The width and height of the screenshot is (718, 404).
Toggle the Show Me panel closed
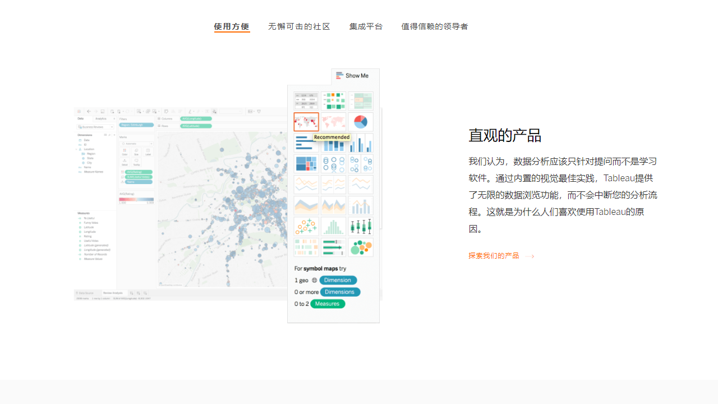coord(353,75)
